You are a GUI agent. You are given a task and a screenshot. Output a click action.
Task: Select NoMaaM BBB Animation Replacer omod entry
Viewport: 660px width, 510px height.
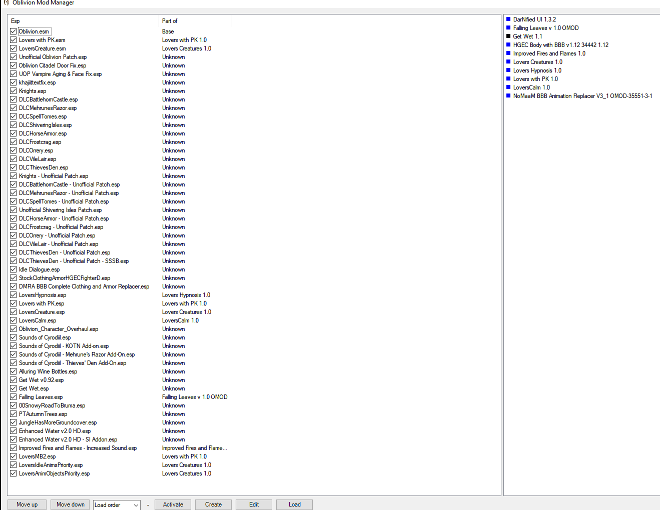coord(582,96)
